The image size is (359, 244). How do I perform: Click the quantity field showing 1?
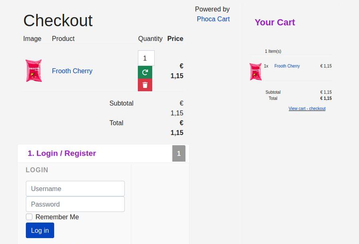(x=146, y=58)
